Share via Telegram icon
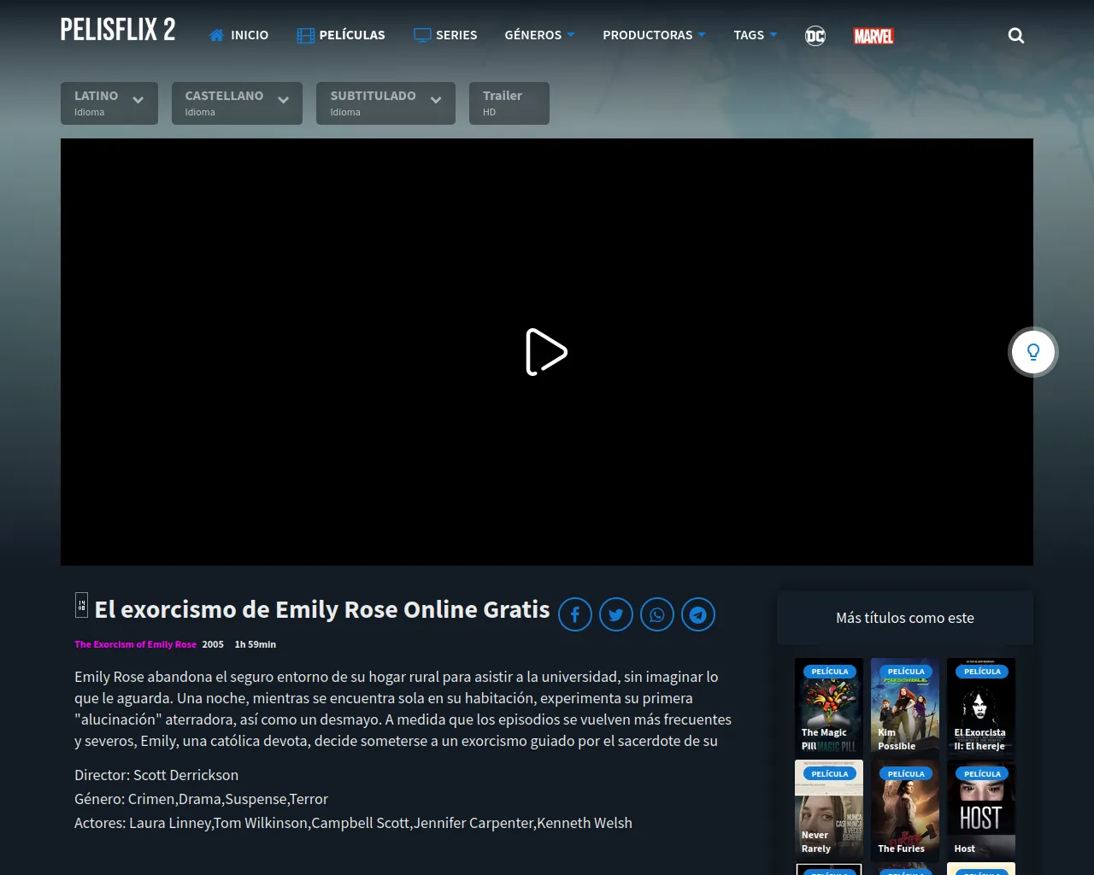Screen dimensions: 1094x875 [698, 614]
